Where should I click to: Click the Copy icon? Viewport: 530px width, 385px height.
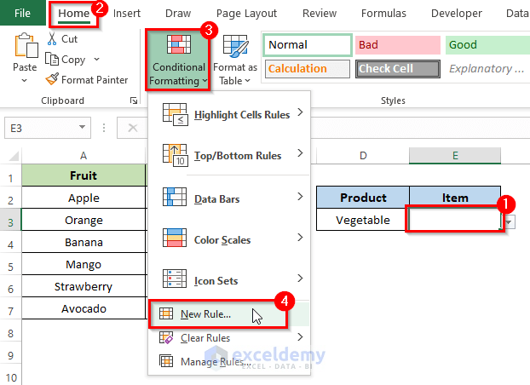(53, 60)
